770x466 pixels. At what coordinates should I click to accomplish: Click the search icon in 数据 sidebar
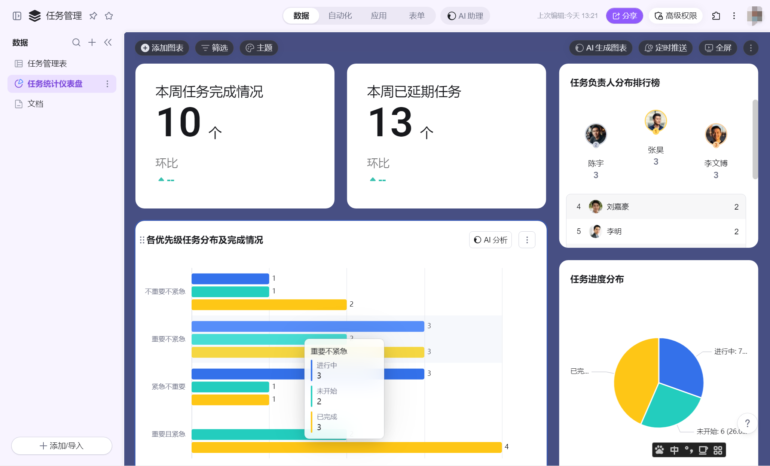[x=76, y=42]
